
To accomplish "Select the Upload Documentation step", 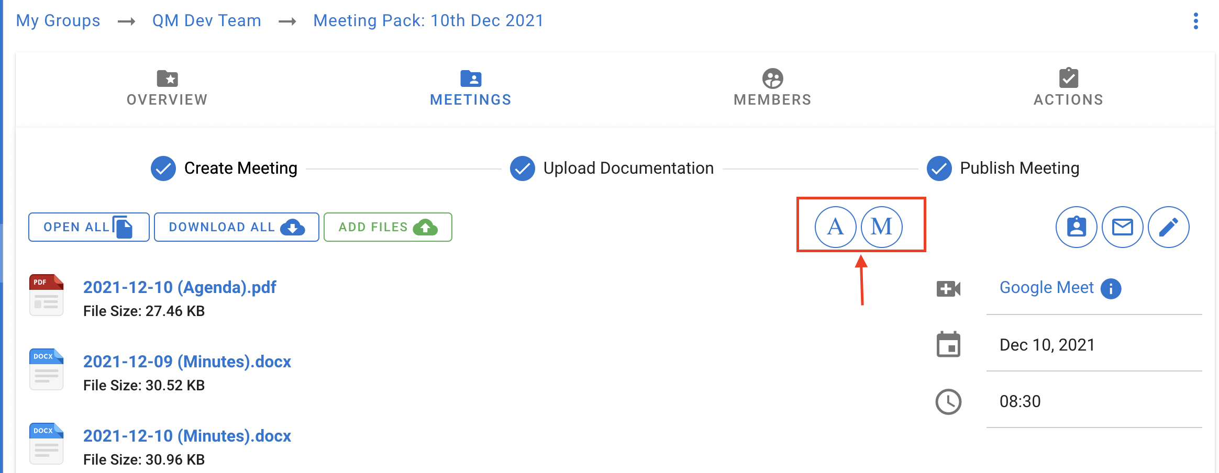I will coord(612,168).
